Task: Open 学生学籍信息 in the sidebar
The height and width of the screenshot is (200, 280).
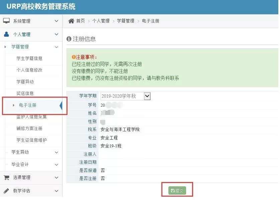Action: (x=29, y=58)
